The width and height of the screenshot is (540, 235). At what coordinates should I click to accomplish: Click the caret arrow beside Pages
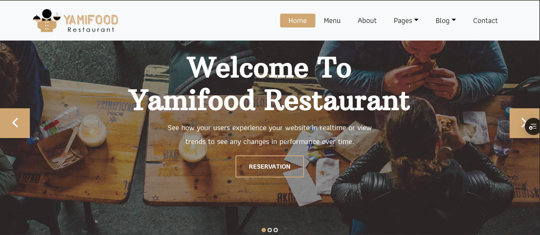tap(416, 20)
